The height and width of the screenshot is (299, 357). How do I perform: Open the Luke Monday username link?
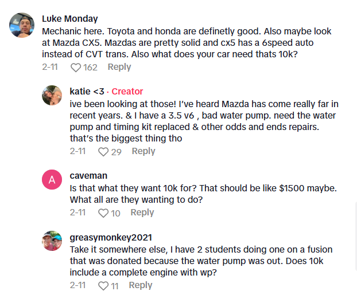[70, 18]
